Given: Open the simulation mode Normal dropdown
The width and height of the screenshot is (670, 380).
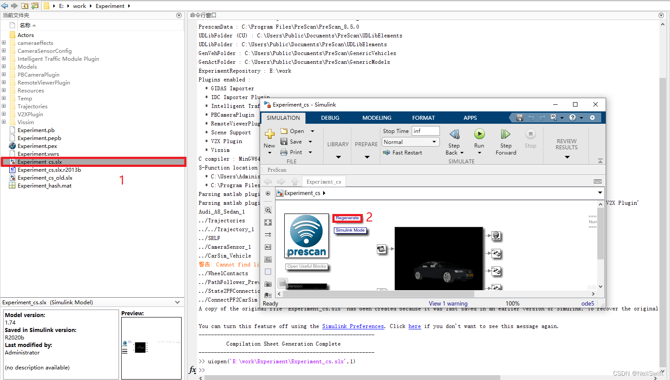Looking at the screenshot, I should (434, 142).
